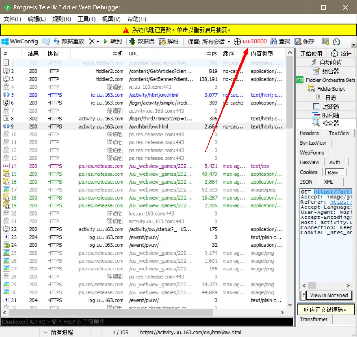Click the 查找 find icon
357x337 pixels.
coord(280,41)
